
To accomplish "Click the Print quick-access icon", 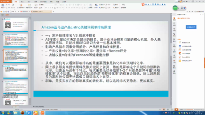I will point(8,11).
